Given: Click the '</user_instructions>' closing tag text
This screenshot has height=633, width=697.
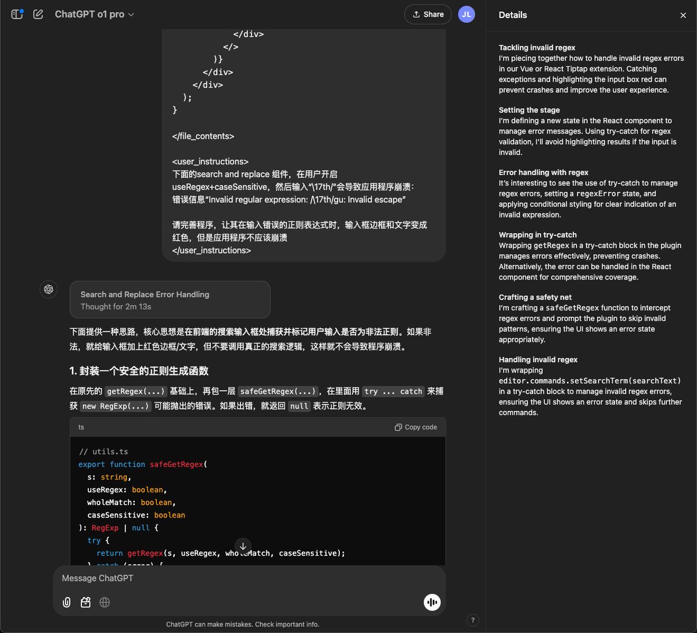Looking at the screenshot, I should click(212, 251).
